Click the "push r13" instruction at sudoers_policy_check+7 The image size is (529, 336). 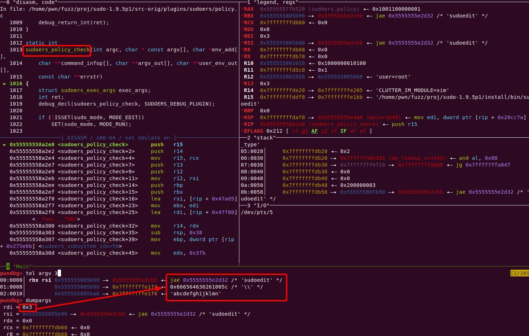click(167, 165)
